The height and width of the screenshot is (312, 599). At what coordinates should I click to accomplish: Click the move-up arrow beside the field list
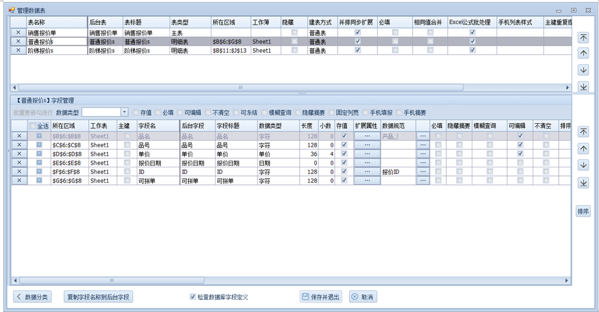pos(583,149)
